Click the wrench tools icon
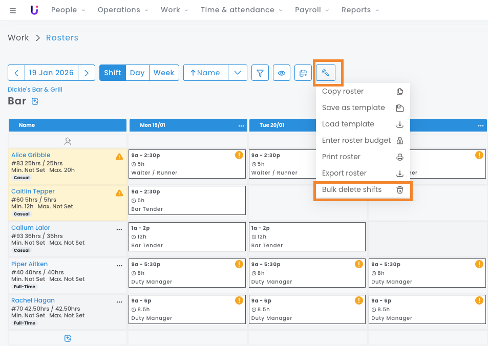The height and width of the screenshot is (346, 488). click(x=325, y=73)
